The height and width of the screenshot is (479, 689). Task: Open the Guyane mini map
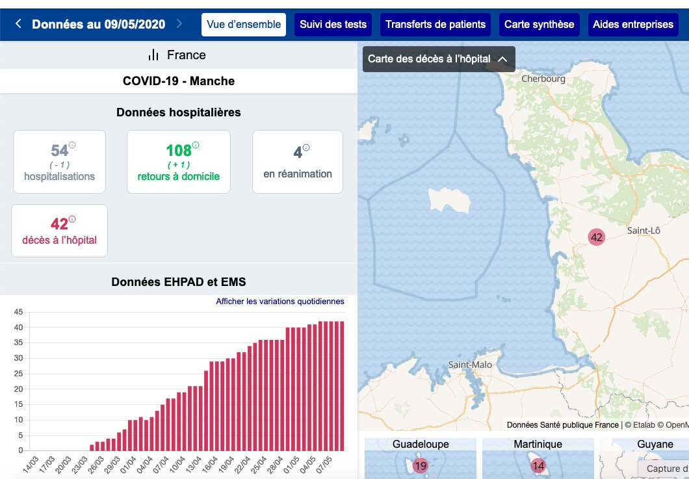[644, 458]
